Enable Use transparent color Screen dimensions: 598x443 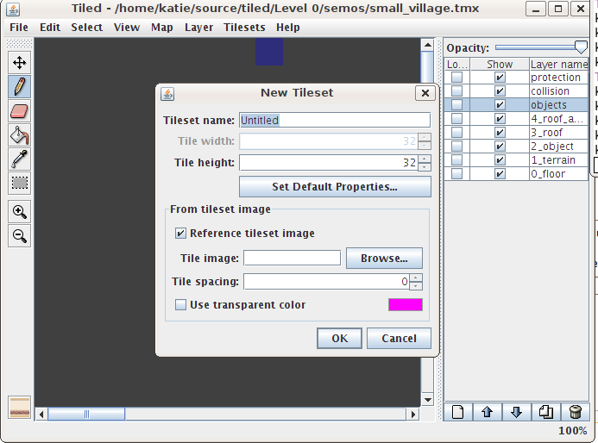180,305
